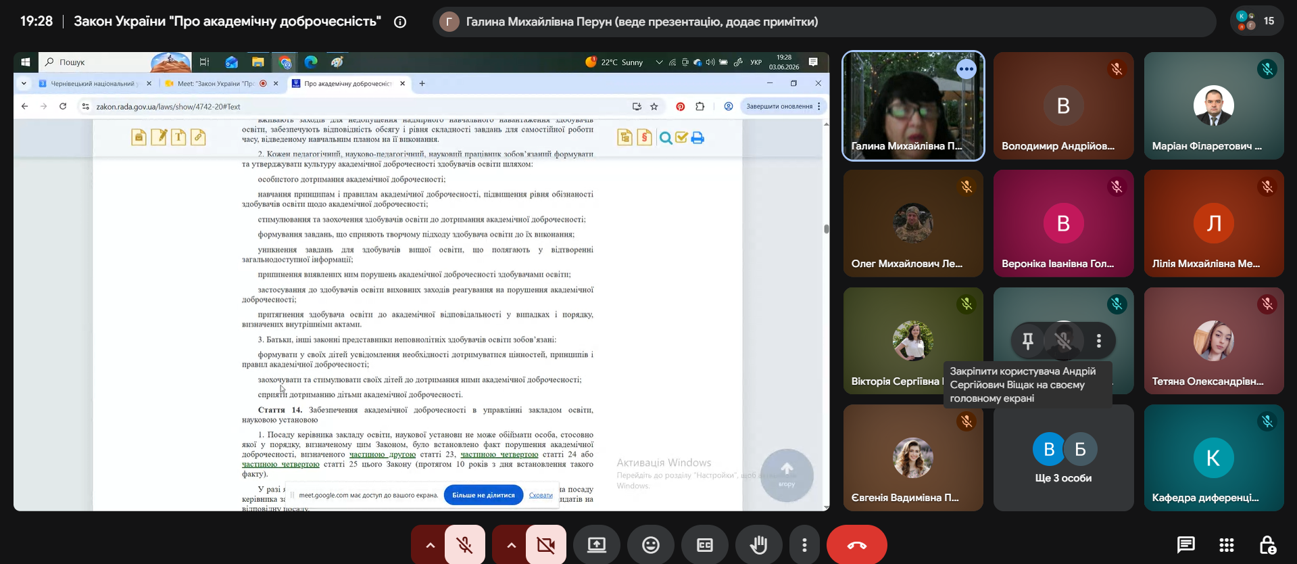Click the 'Сховати' link in sharing bar
1297x564 pixels.
click(x=541, y=495)
